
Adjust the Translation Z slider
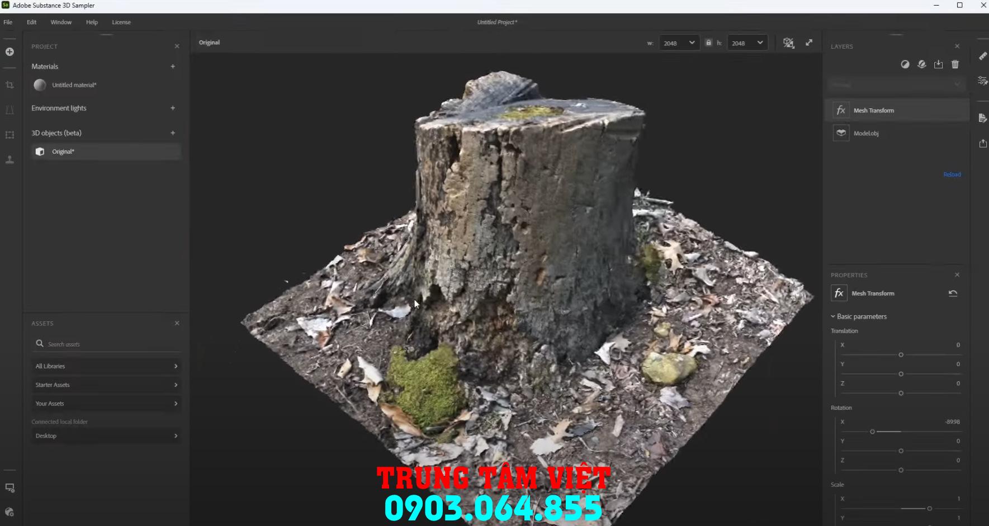[x=901, y=394]
